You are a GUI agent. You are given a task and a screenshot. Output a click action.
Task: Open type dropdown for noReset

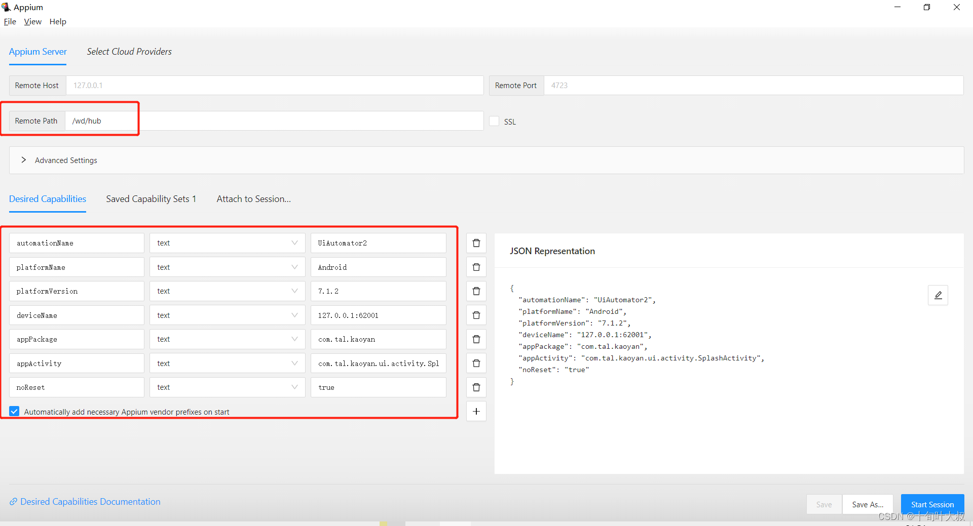tap(227, 387)
